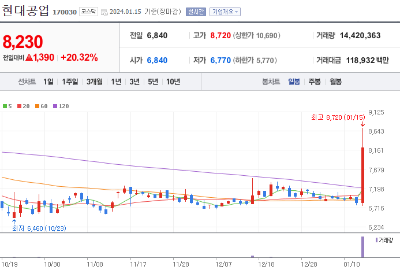Open the 기업개요 dropdown

(x=225, y=12)
